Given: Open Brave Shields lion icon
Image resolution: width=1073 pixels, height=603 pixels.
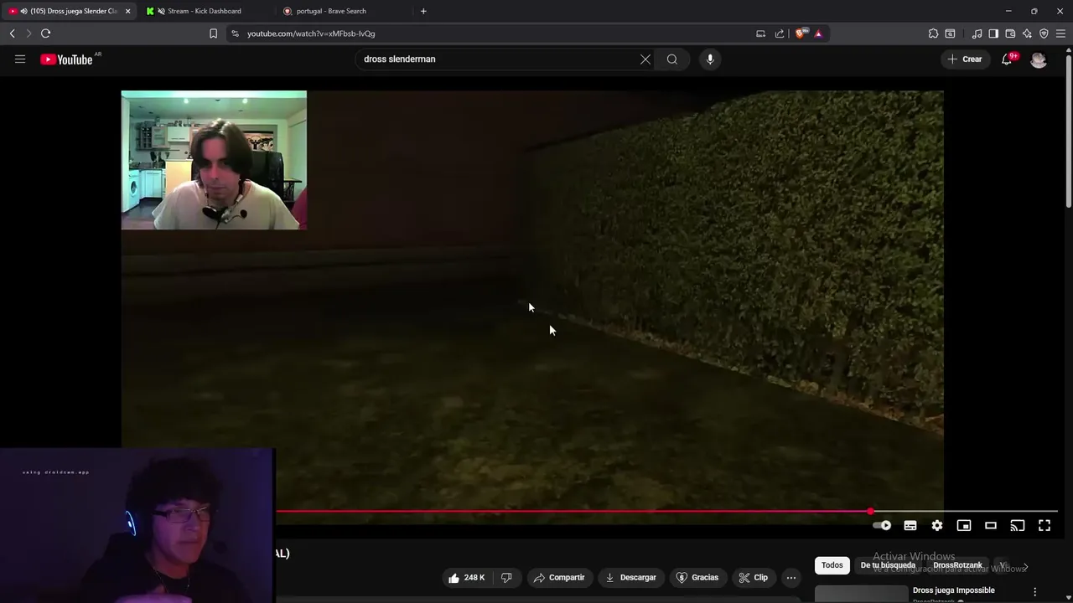Looking at the screenshot, I should tap(801, 33).
